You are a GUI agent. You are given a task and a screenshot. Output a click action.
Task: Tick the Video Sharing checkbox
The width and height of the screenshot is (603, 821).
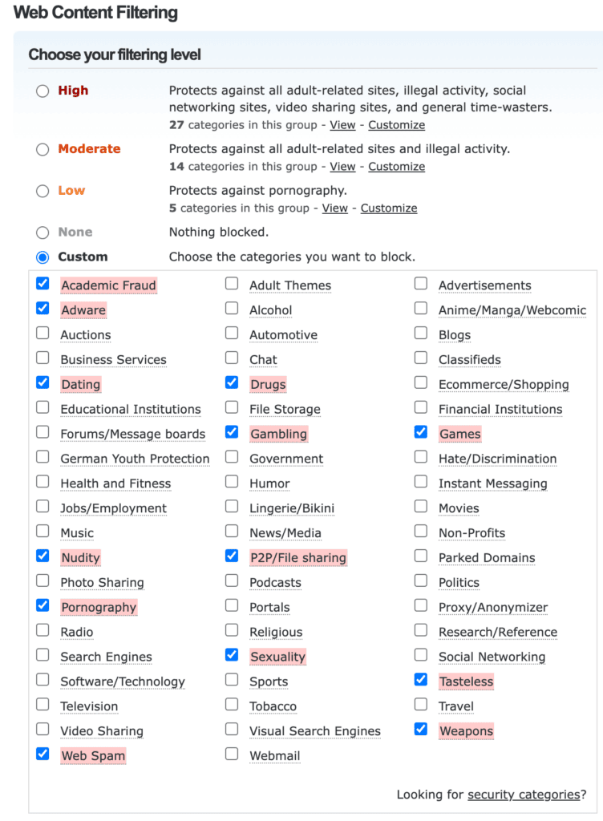coord(43,730)
